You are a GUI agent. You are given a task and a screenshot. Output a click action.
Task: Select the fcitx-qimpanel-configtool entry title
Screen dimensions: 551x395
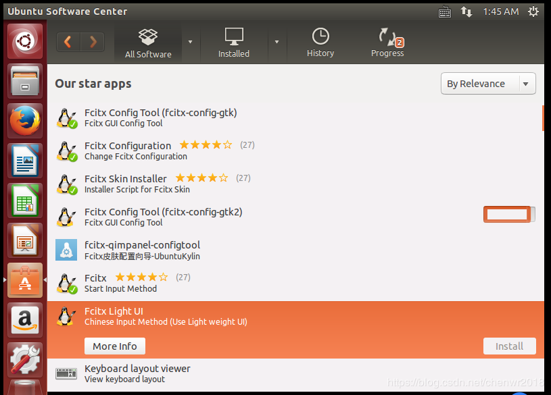tap(142, 245)
